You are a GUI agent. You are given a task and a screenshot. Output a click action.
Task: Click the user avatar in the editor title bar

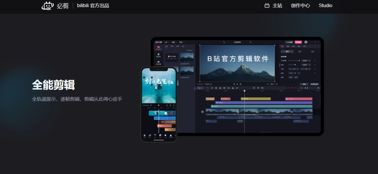point(306,42)
